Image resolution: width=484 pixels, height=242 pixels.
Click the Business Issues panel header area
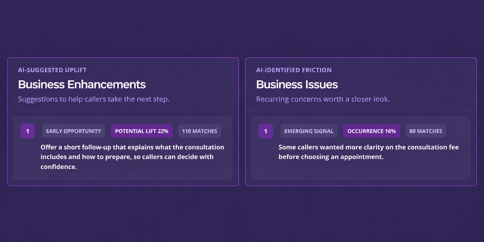coord(361,84)
